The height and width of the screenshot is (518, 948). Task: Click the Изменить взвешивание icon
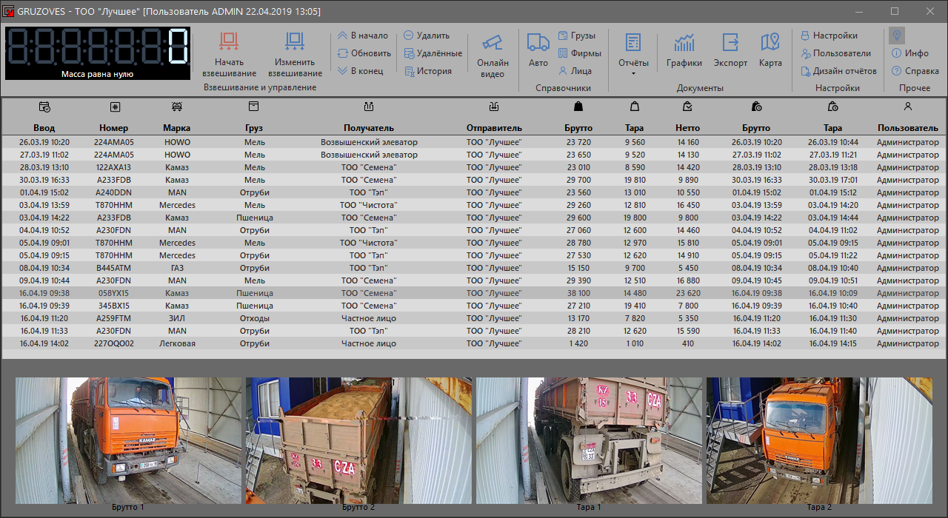pos(295,43)
